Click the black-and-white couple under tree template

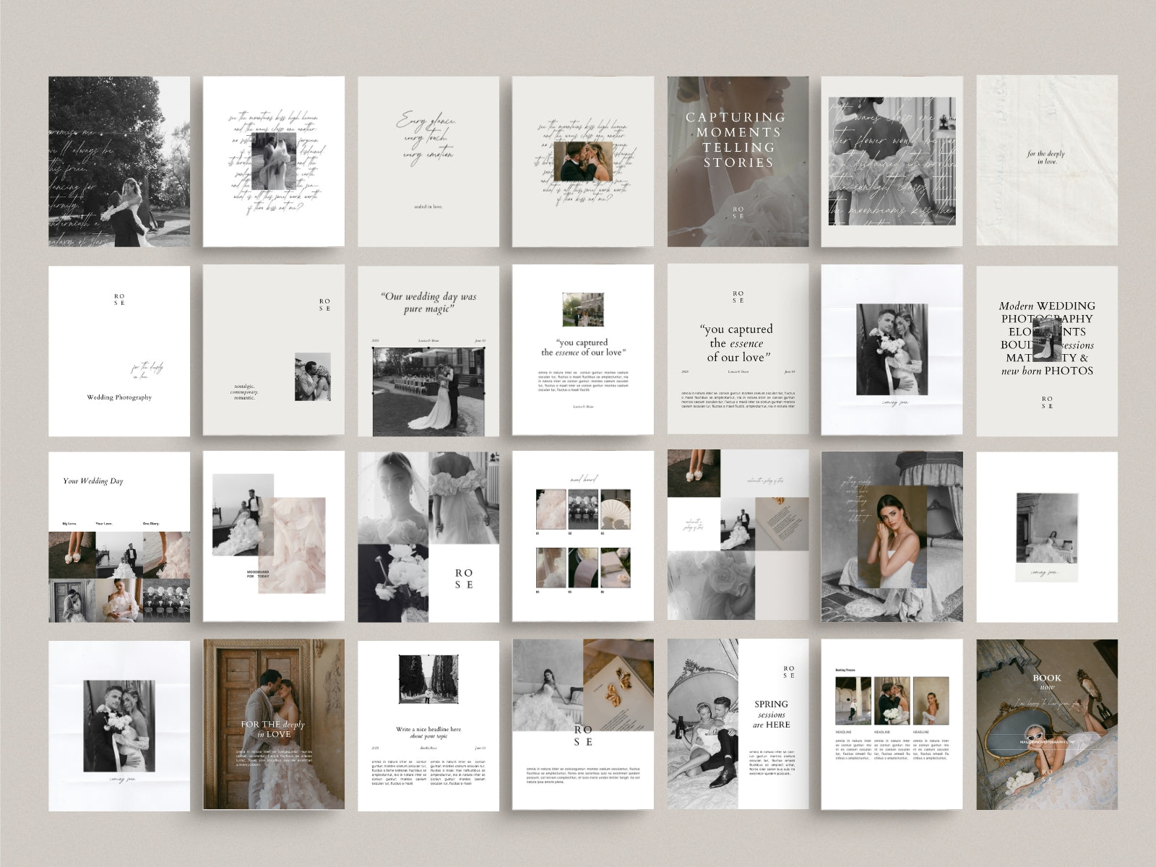tap(119, 162)
